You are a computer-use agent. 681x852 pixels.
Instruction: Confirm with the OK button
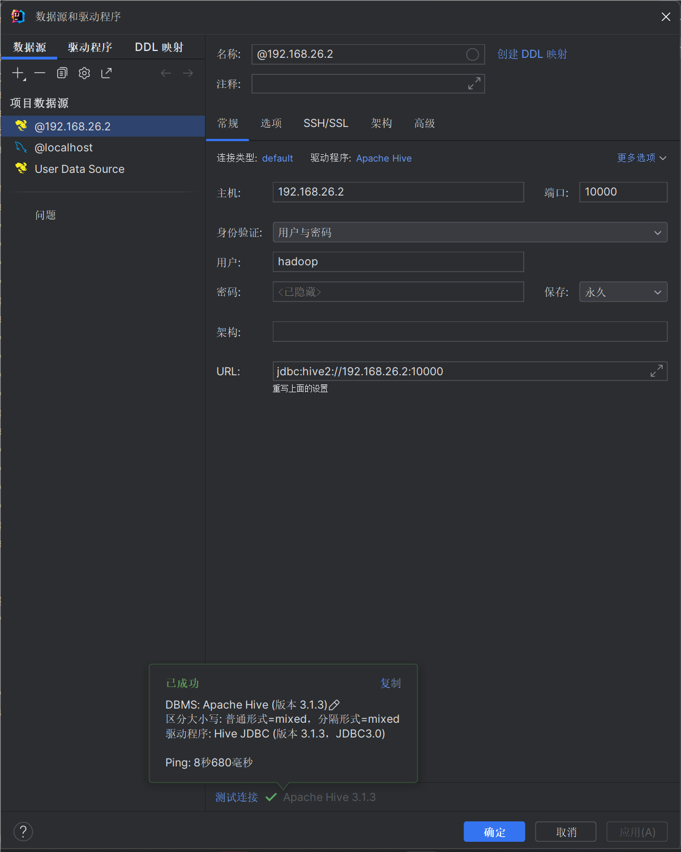(494, 832)
